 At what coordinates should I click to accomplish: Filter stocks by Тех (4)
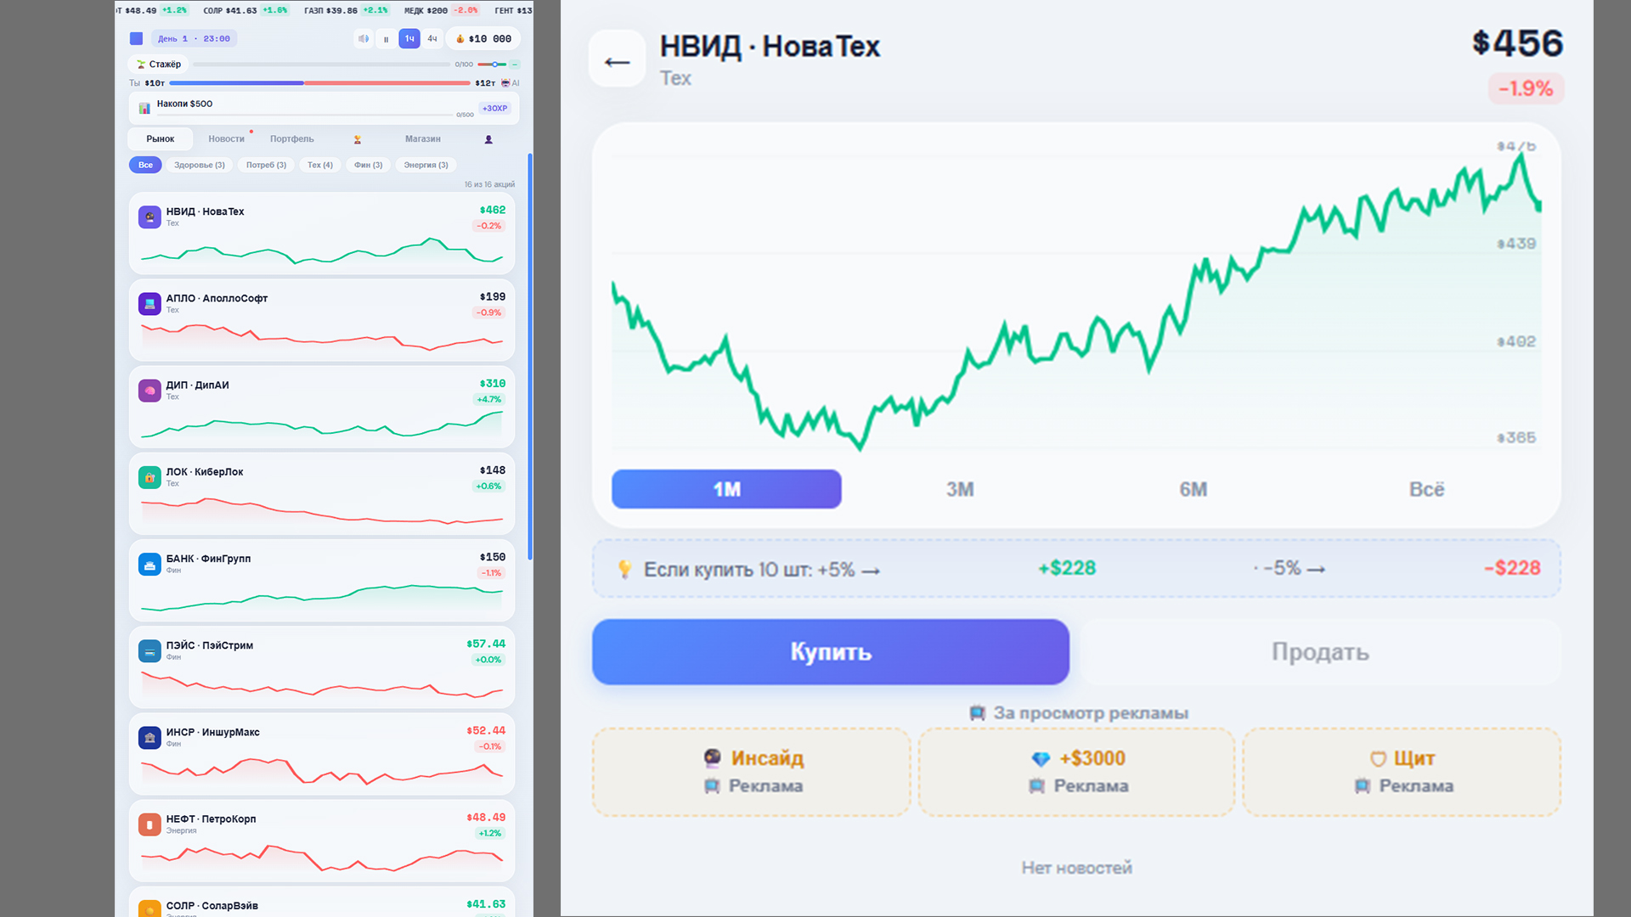(x=320, y=165)
